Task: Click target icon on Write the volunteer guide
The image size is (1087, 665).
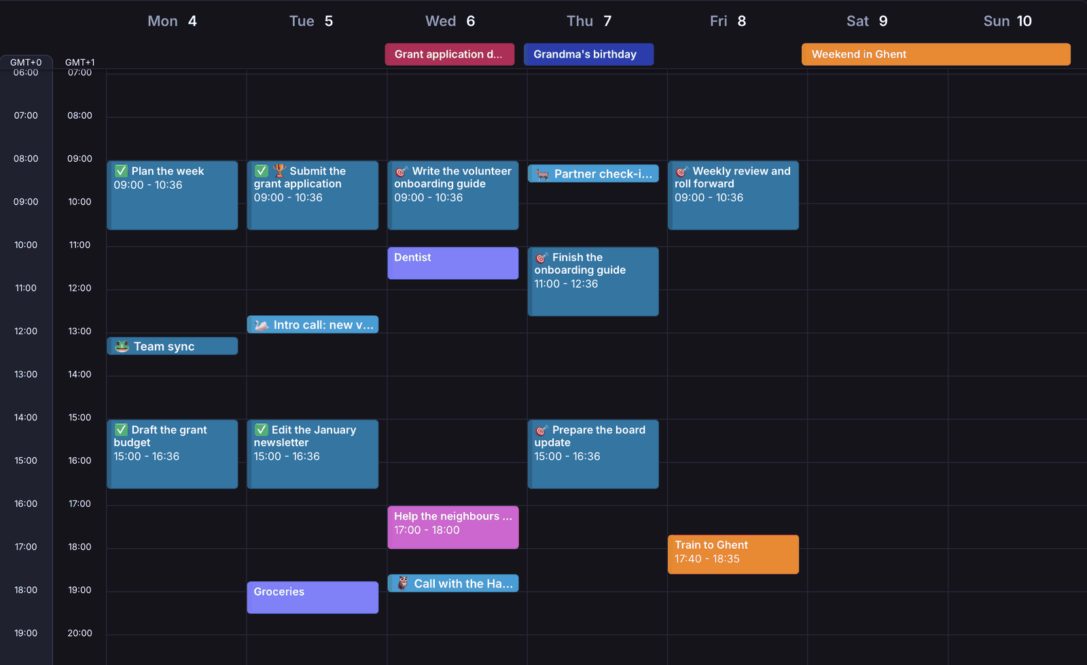Action: (402, 171)
